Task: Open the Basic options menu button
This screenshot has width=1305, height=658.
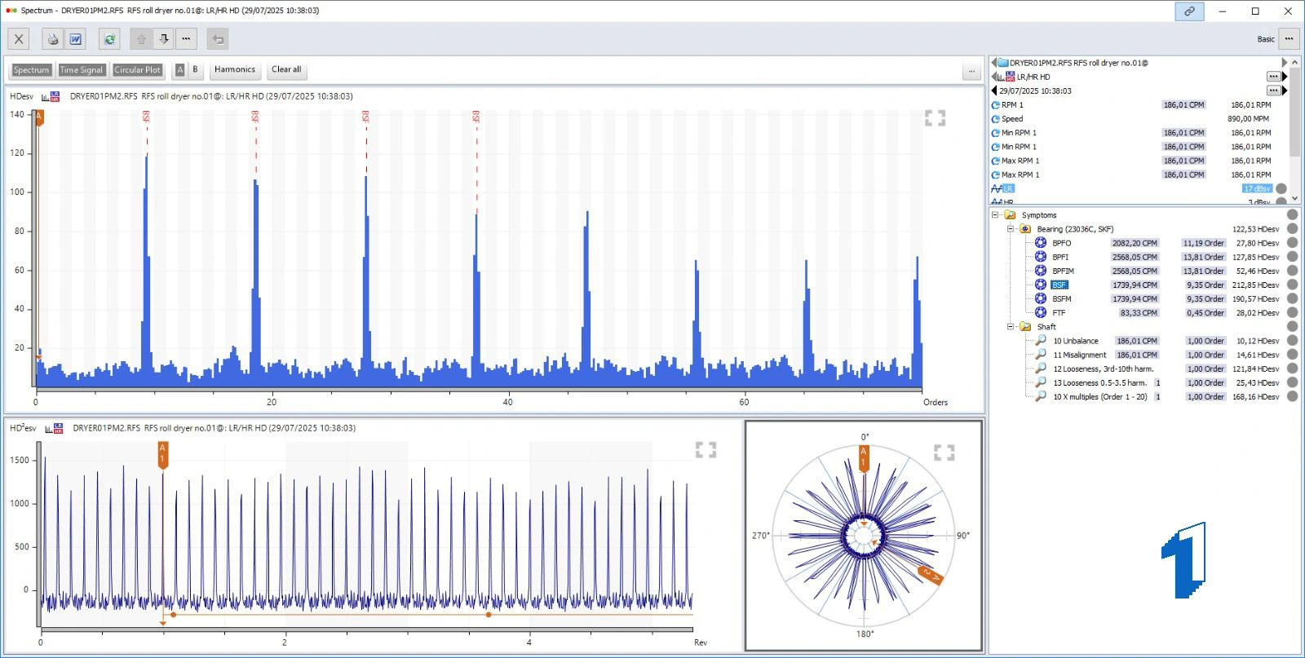Action: pos(1289,38)
